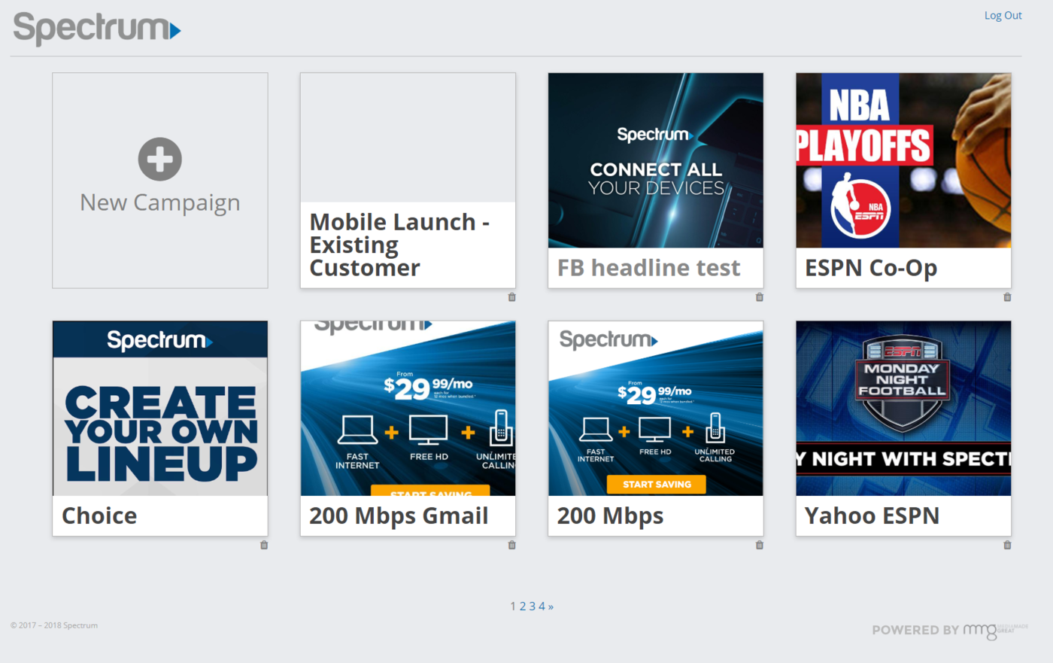The height and width of the screenshot is (663, 1053).
Task: Delete the Choice campaign with trash icon
Action: tap(264, 545)
